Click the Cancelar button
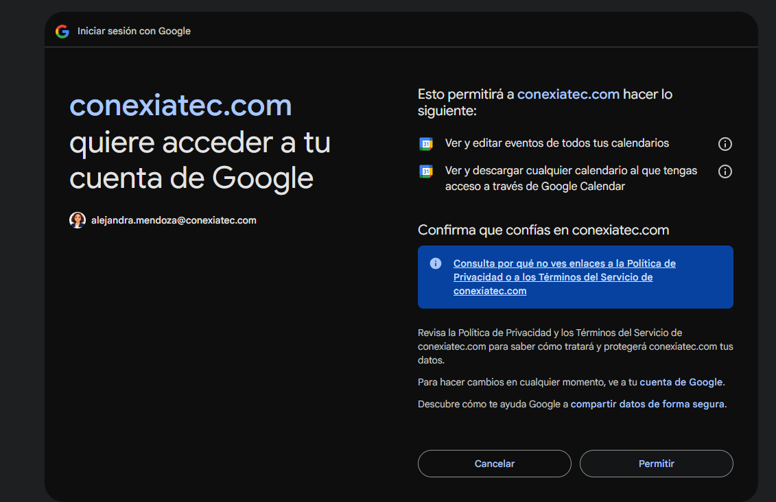 click(494, 464)
